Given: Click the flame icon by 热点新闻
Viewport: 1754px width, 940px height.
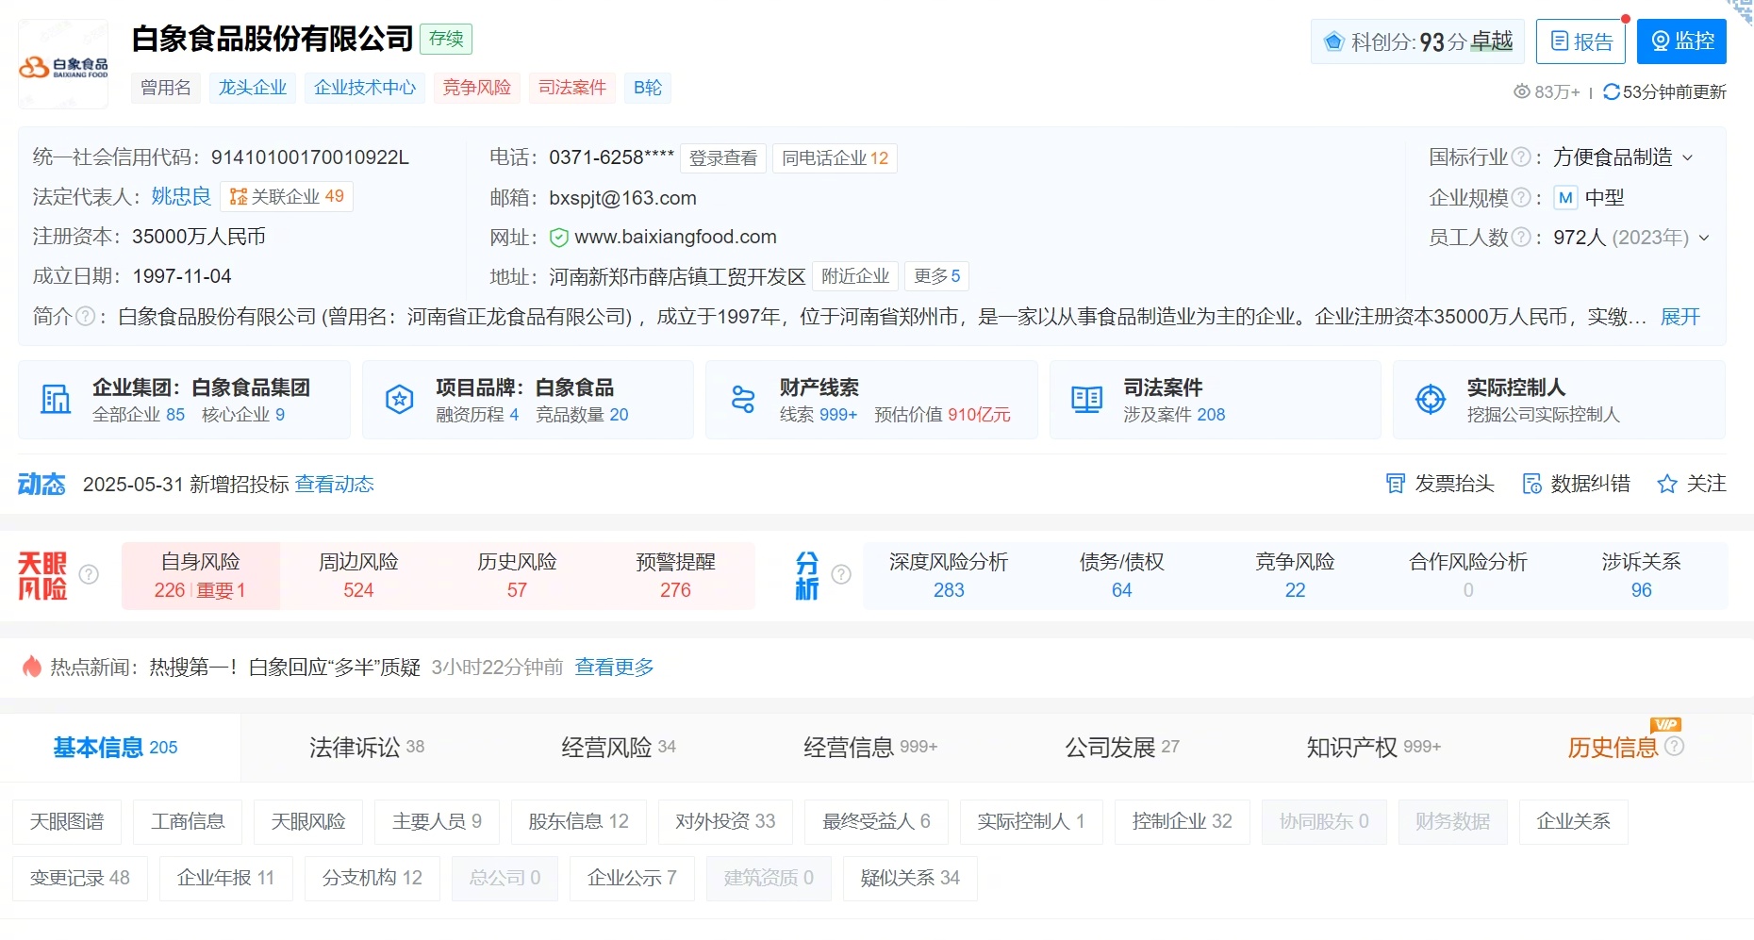Looking at the screenshot, I should point(32,667).
